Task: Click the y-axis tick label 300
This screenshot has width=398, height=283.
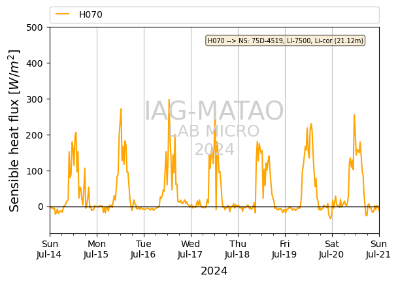Action: 35,99
